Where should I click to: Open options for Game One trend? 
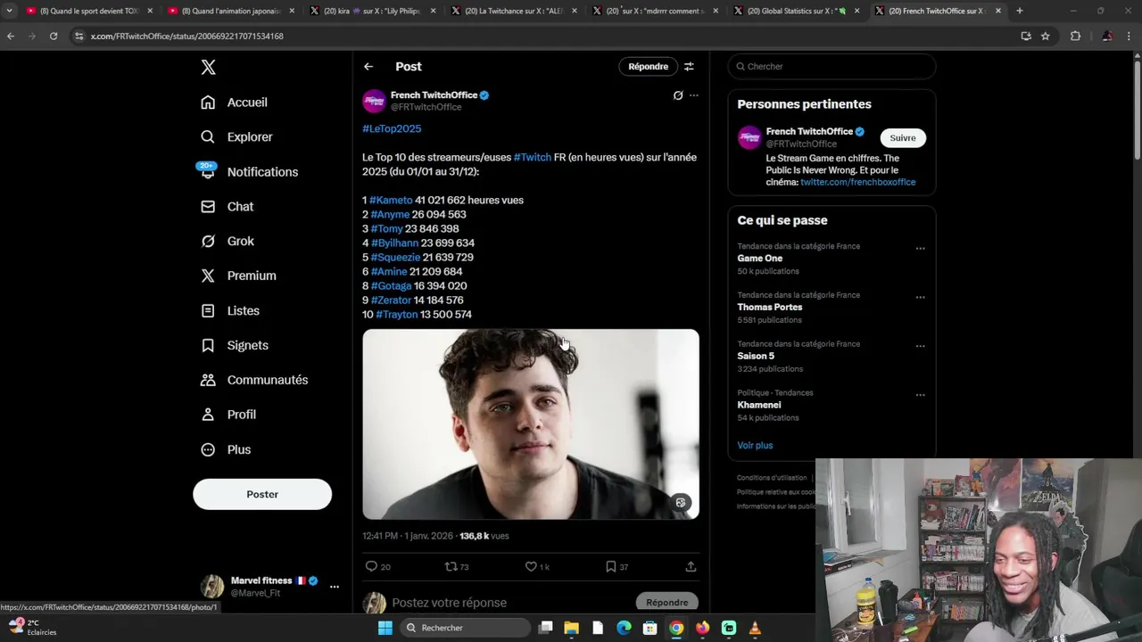tap(920, 249)
